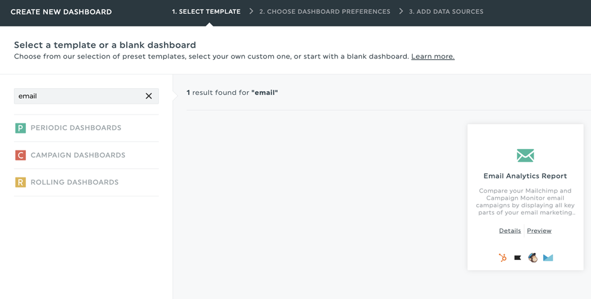Click the green envelope template icon

tap(525, 155)
